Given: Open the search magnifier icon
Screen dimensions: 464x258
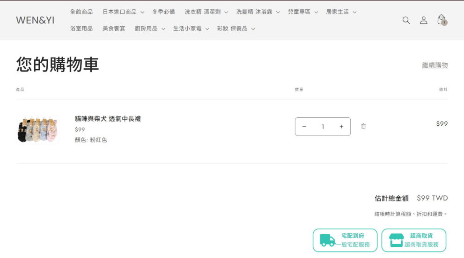Looking at the screenshot, I should click(406, 20).
